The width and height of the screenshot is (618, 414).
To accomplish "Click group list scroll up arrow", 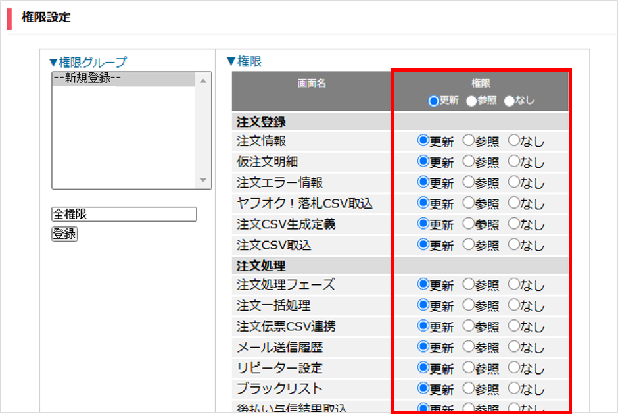I will [203, 81].
